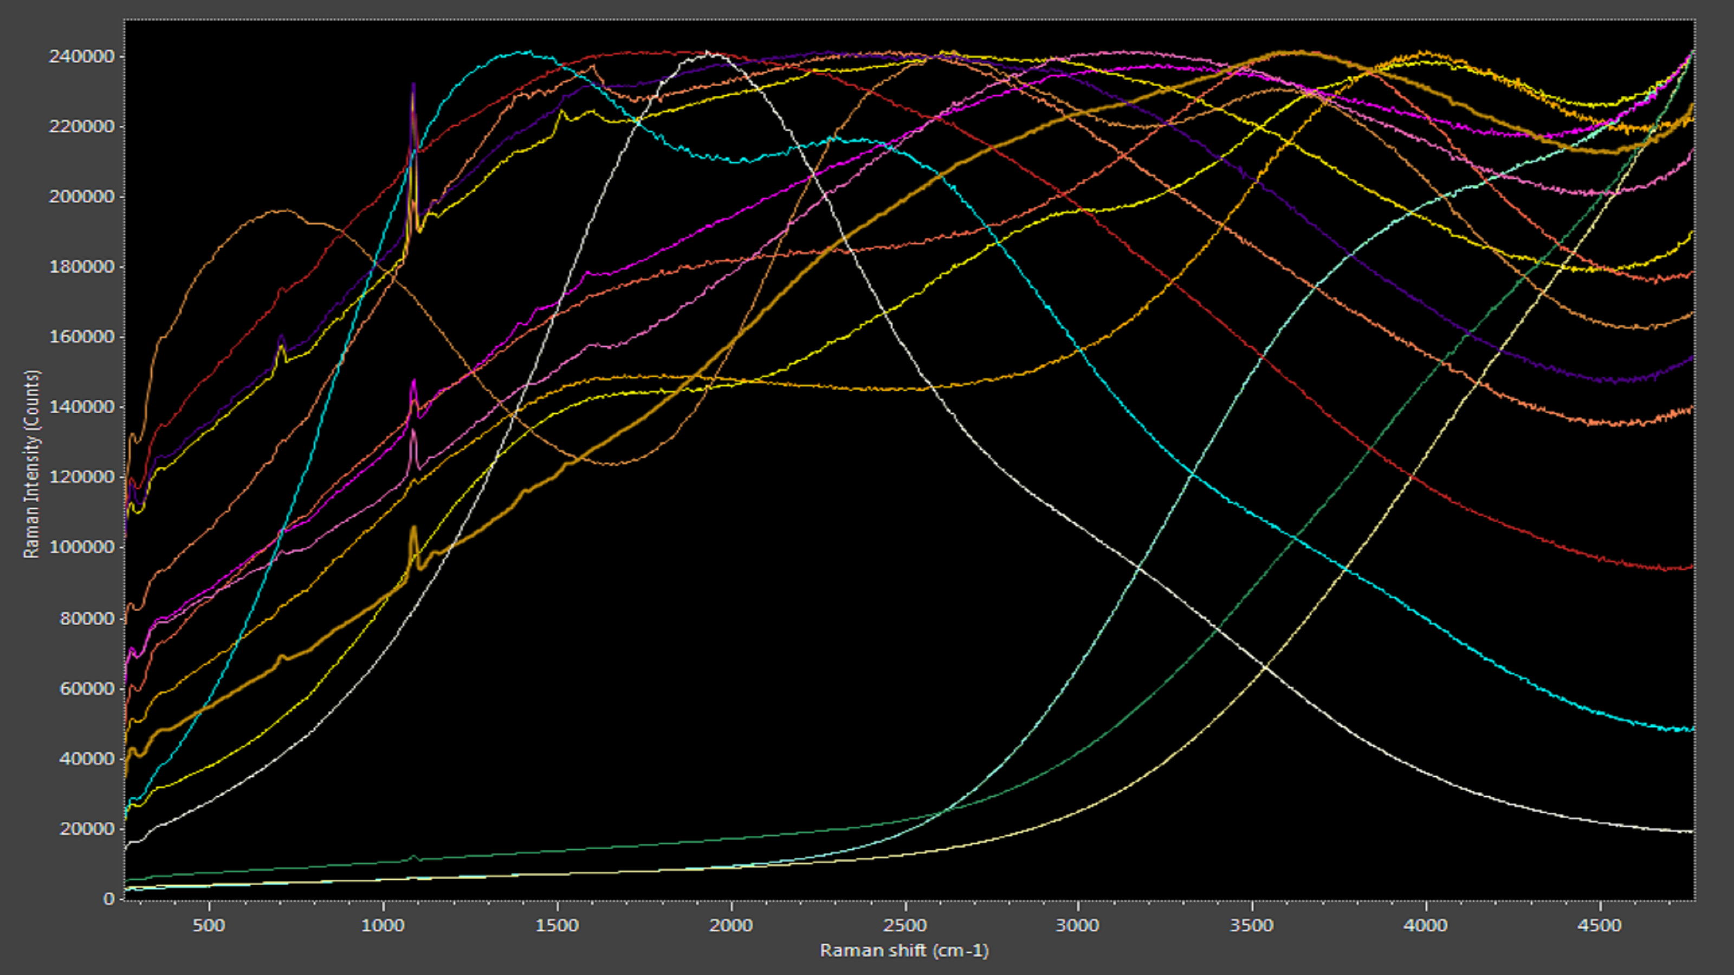Click the red spectrum's right end near 95000
This screenshot has height=975, width=1734.
pyautogui.click(x=1690, y=567)
